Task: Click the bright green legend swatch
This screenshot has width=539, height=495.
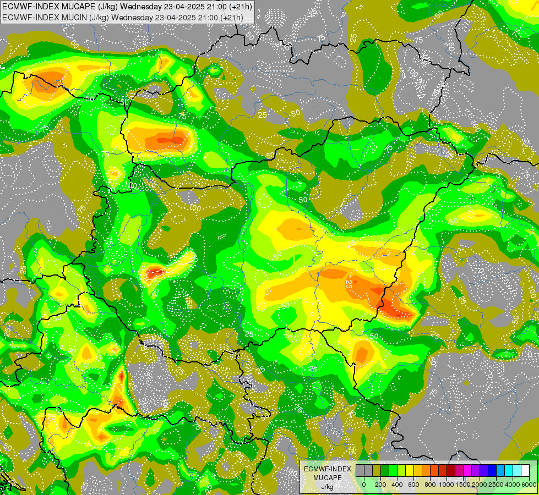Action: pos(393,470)
